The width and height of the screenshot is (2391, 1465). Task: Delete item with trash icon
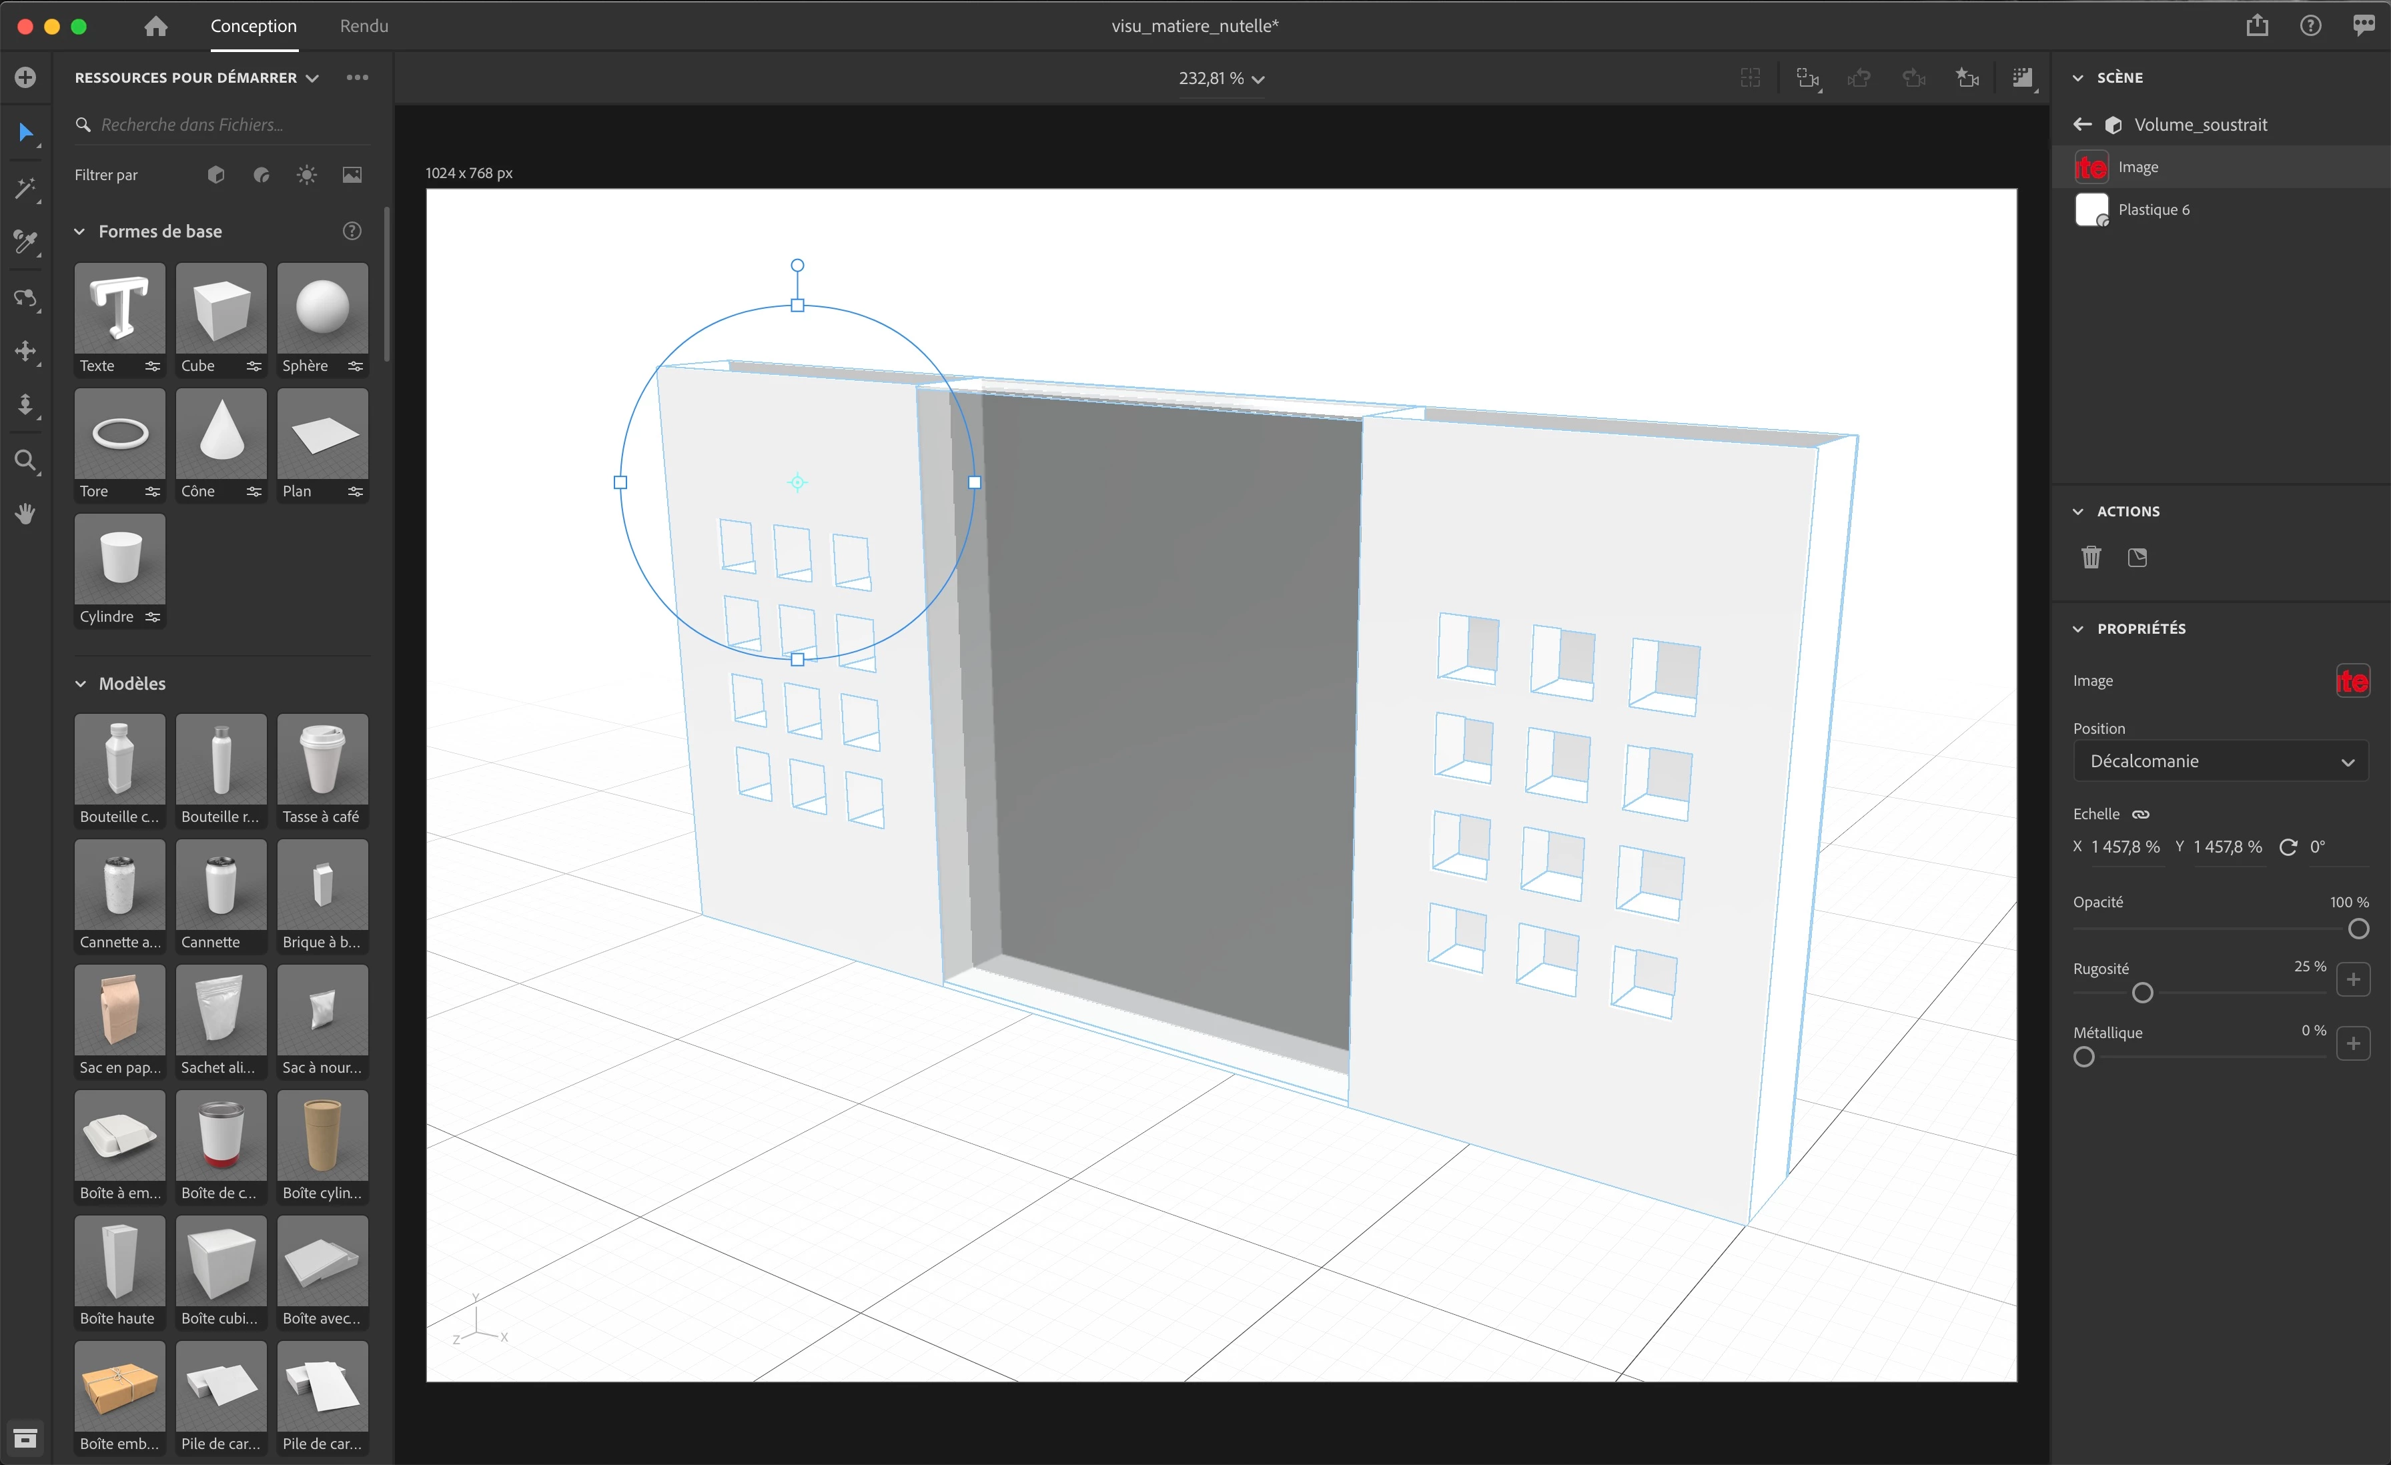2090,557
